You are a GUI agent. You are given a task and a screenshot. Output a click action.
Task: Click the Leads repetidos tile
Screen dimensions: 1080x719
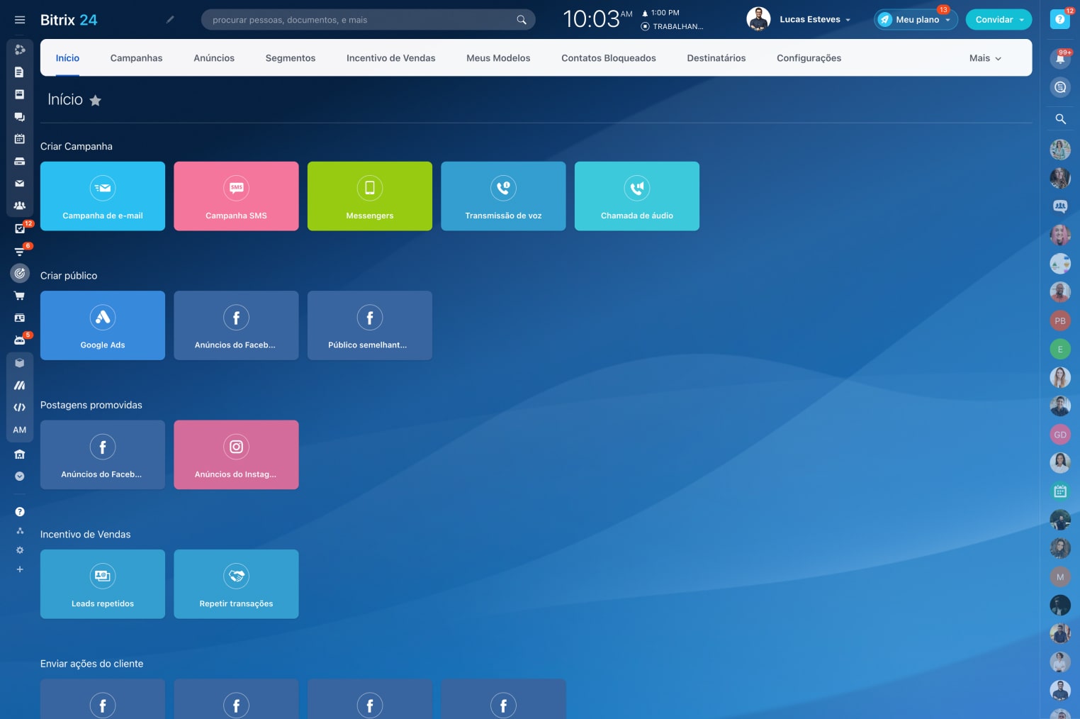coord(103,584)
